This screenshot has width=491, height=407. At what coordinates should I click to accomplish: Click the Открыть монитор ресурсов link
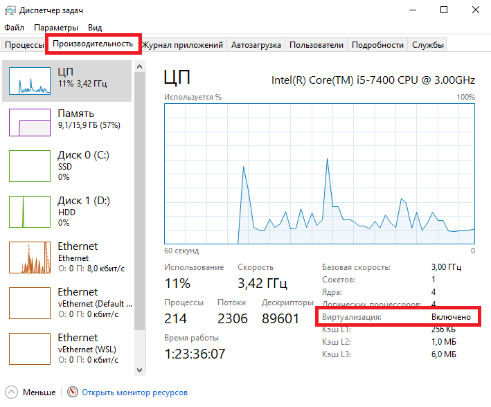(x=134, y=392)
